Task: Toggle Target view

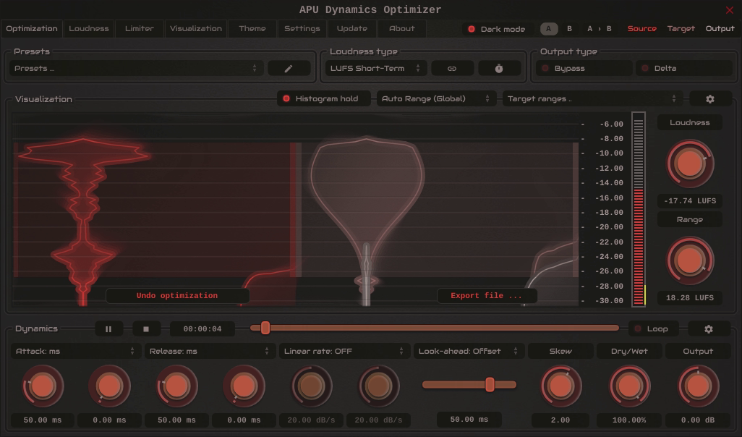Action: coord(681,29)
